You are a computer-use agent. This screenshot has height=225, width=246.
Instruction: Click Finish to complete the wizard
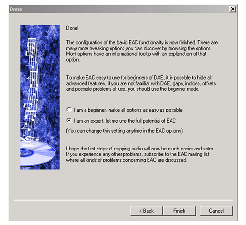tap(179, 211)
